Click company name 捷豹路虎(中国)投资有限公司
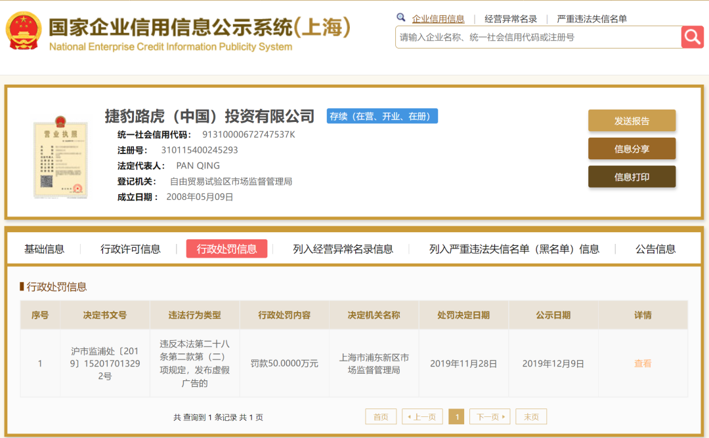Image resolution: width=709 pixels, height=438 pixels. (x=210, y=116)
